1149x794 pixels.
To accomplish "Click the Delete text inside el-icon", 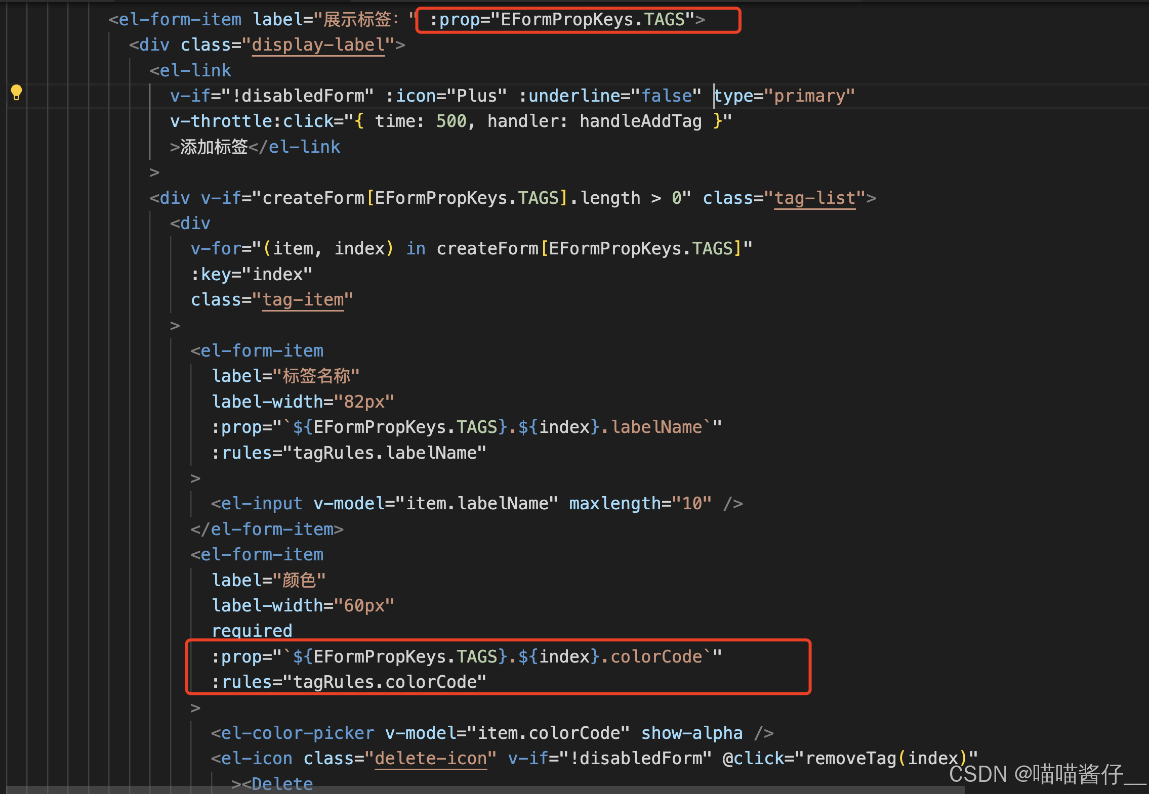I will coord(282,783).
